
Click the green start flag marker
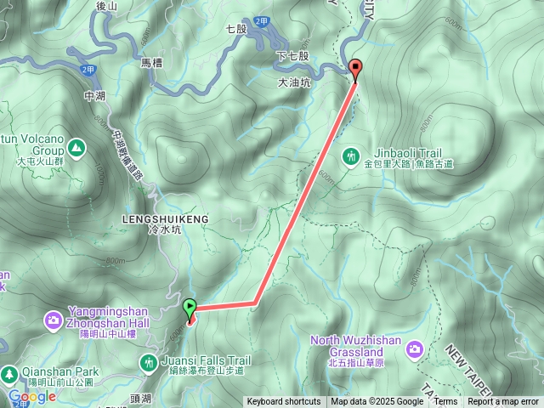coord(190,309)
